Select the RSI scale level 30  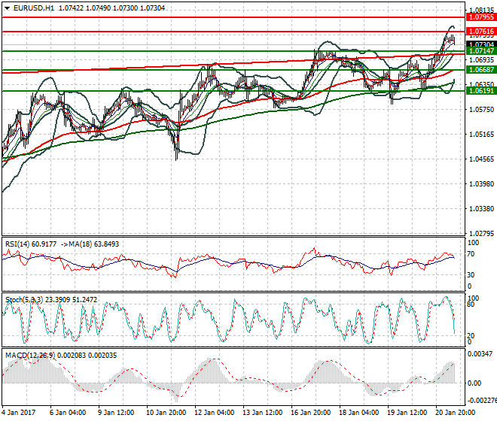coord(471,274)
